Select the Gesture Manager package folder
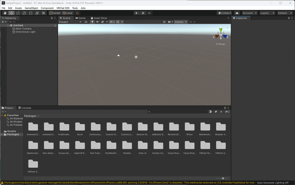 [143, 129]
